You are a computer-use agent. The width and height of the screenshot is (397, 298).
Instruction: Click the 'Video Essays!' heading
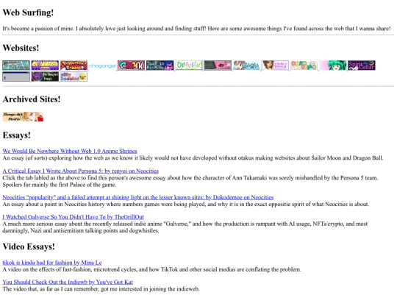pyautogui.click(x=29, y=246)
